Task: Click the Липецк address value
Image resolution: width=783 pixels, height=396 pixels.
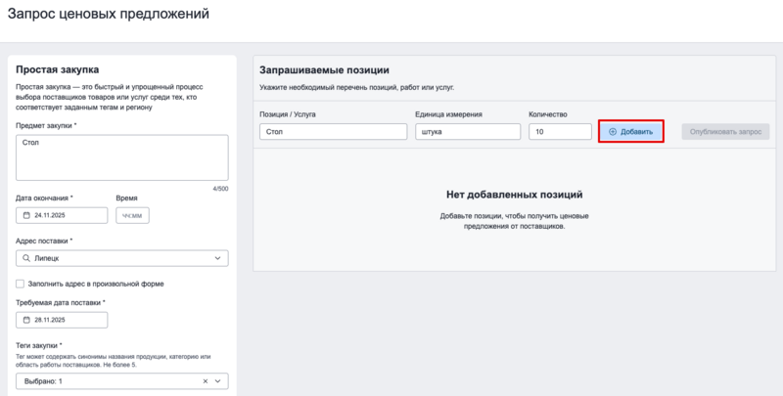Action: point(49,258)
